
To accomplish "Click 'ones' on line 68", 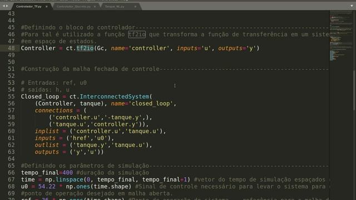I will pyautogui.click(x=83, y=187).
